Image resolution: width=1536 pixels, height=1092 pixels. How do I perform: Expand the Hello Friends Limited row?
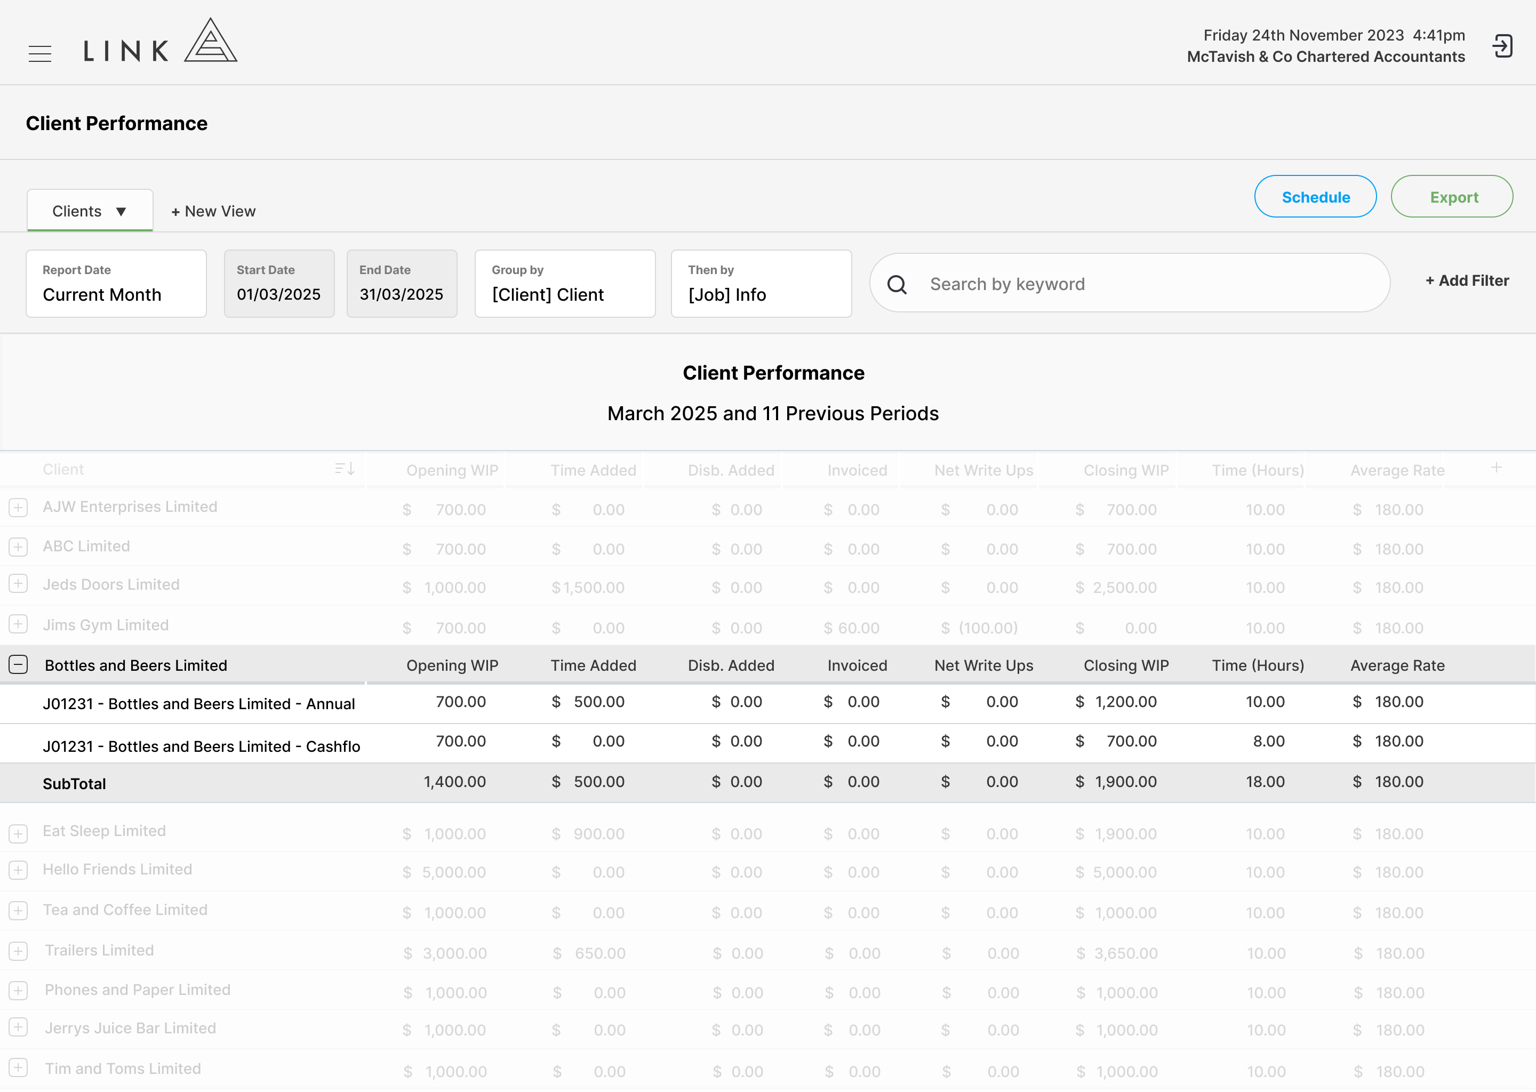click(x=18, y=870)
